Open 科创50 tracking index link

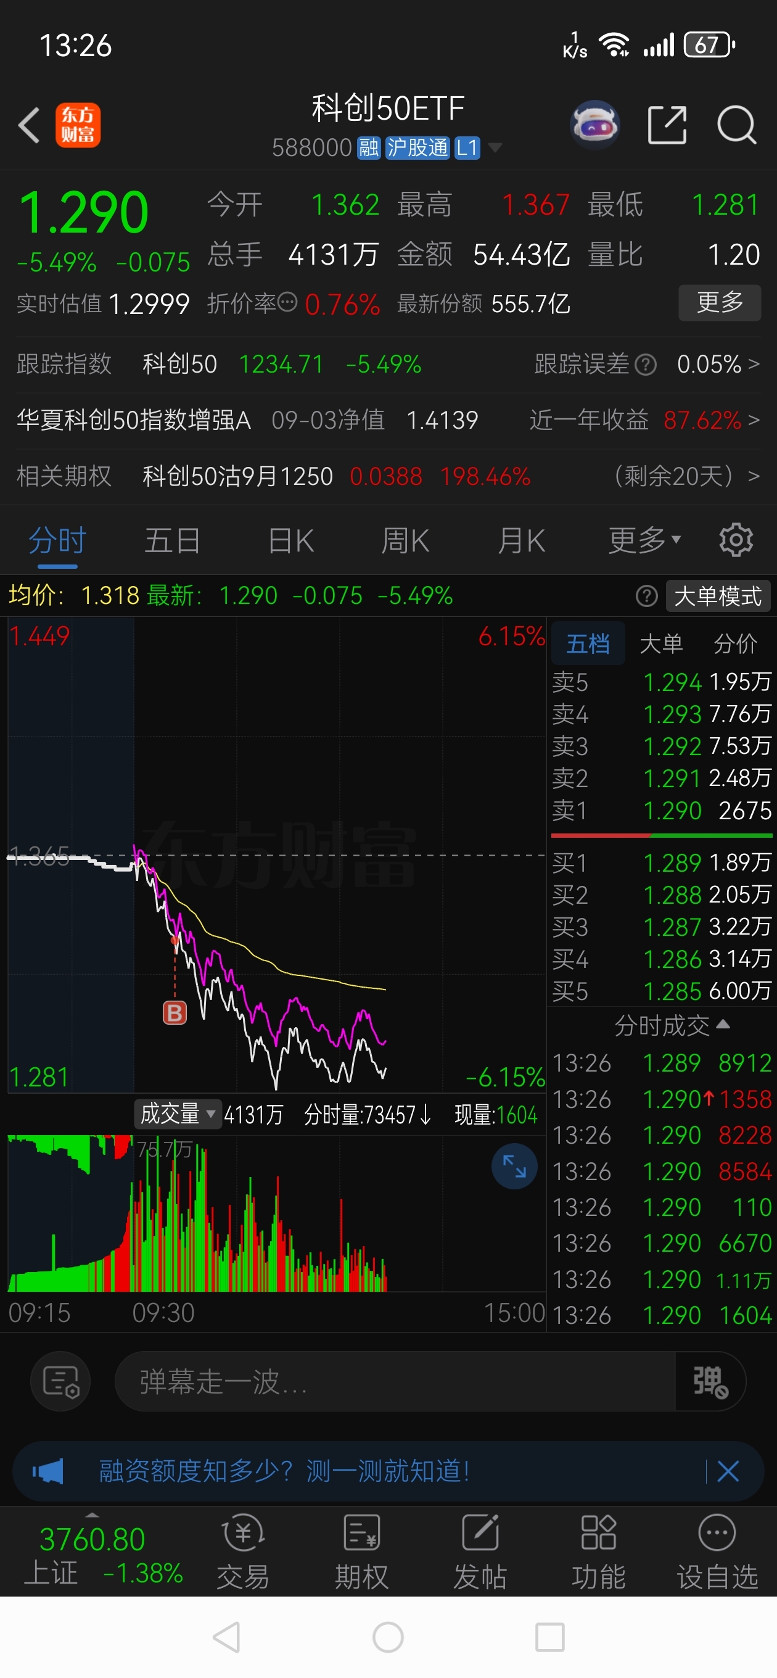tap(180, 364)
